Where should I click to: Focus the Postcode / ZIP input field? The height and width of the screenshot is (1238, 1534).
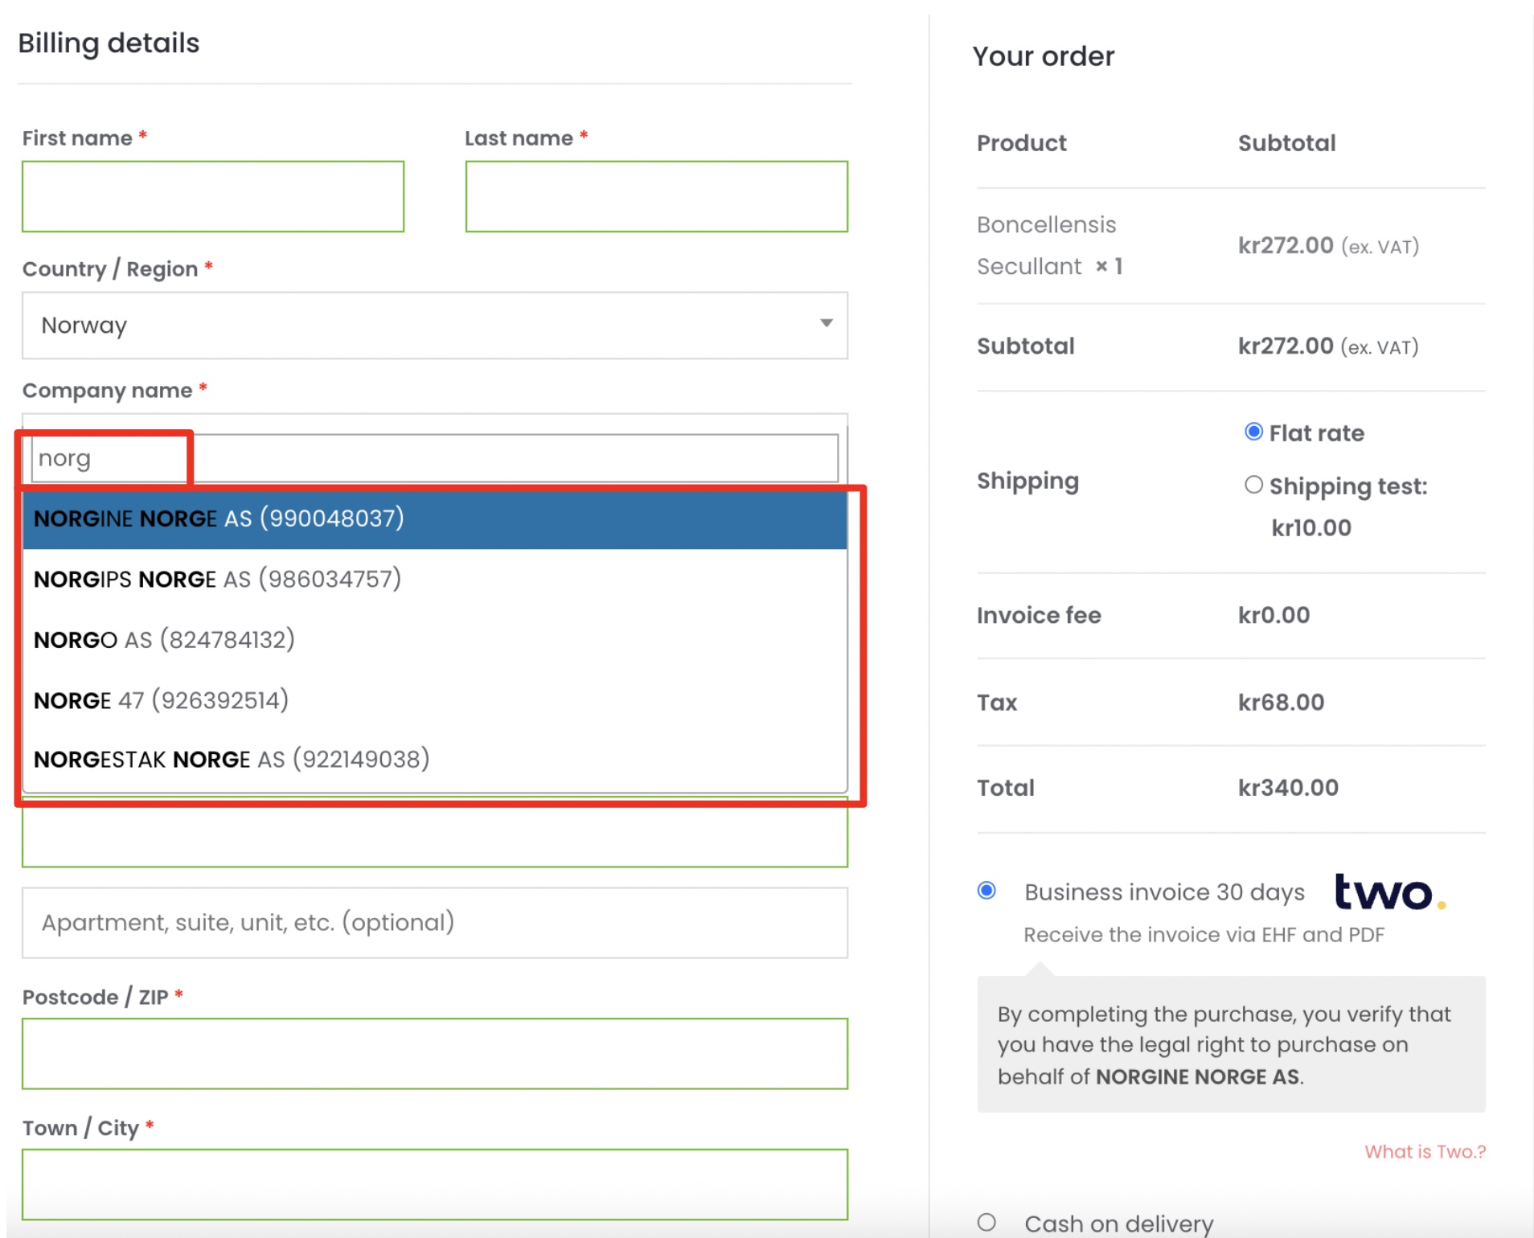(435, 1054)
